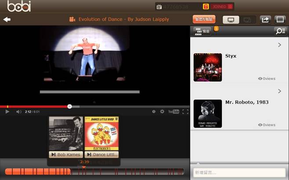
Task: Click the orange add-sticker button
Action: coord(204,19)
